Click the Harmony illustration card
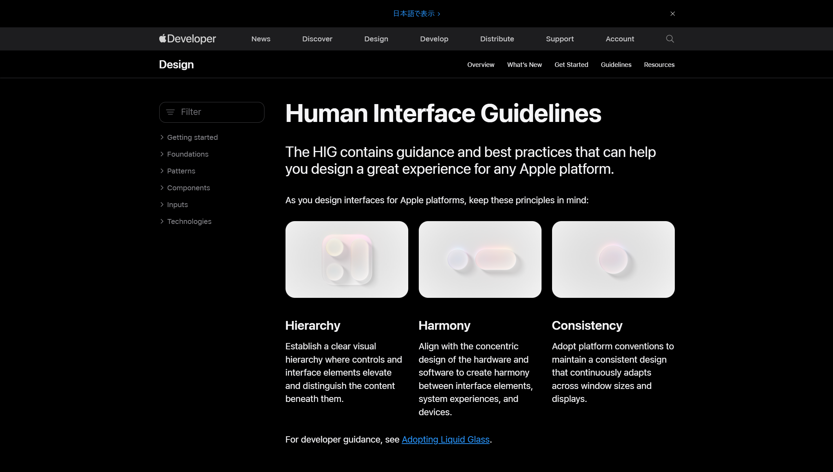Image resolution: width=833 pixels, height=472 pixels. point(480,259)
